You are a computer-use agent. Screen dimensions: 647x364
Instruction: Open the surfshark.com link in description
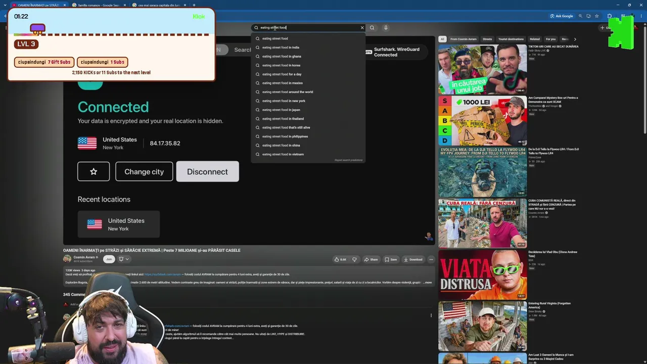pyautogui.click(x=163, y=275)
